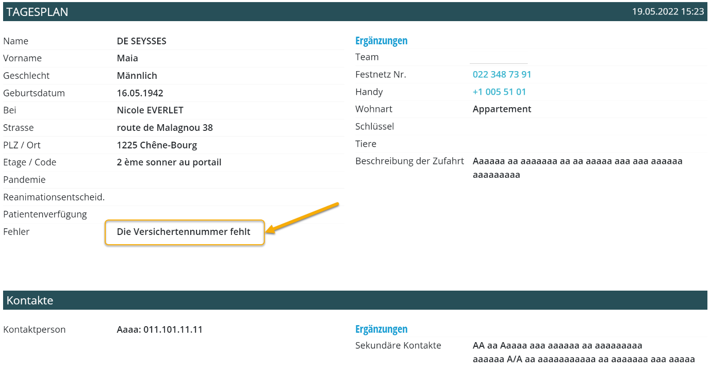Select the birthdate 16.05.1942
710x371 pixels.
140,93
